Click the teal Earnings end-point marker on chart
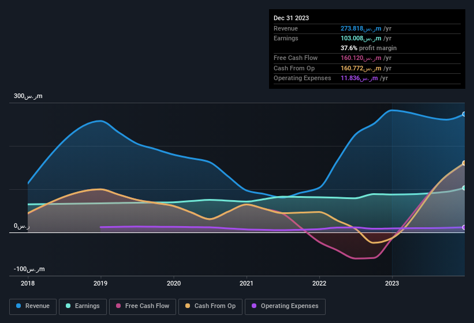This screenshot has width=474, height=323. 464,188
